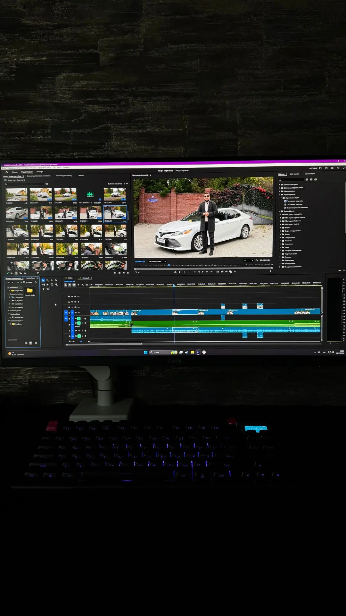Click the Quick Export share icon
Screen dimensions: 346x616
click(x=326, y=168)
